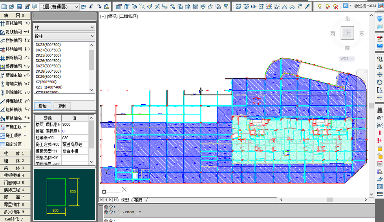Screen dimensions: 384x222
Task: Expand the 轴网 0 category
Action: (15, 15)
